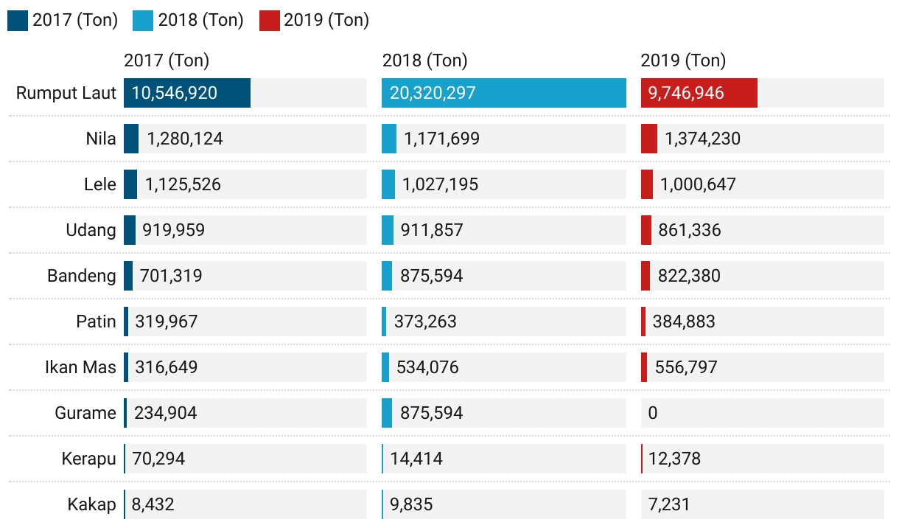Click the Nila row label
Viewport: 899px width, 528px height.
pyautogui.click(x=101, y=139)
